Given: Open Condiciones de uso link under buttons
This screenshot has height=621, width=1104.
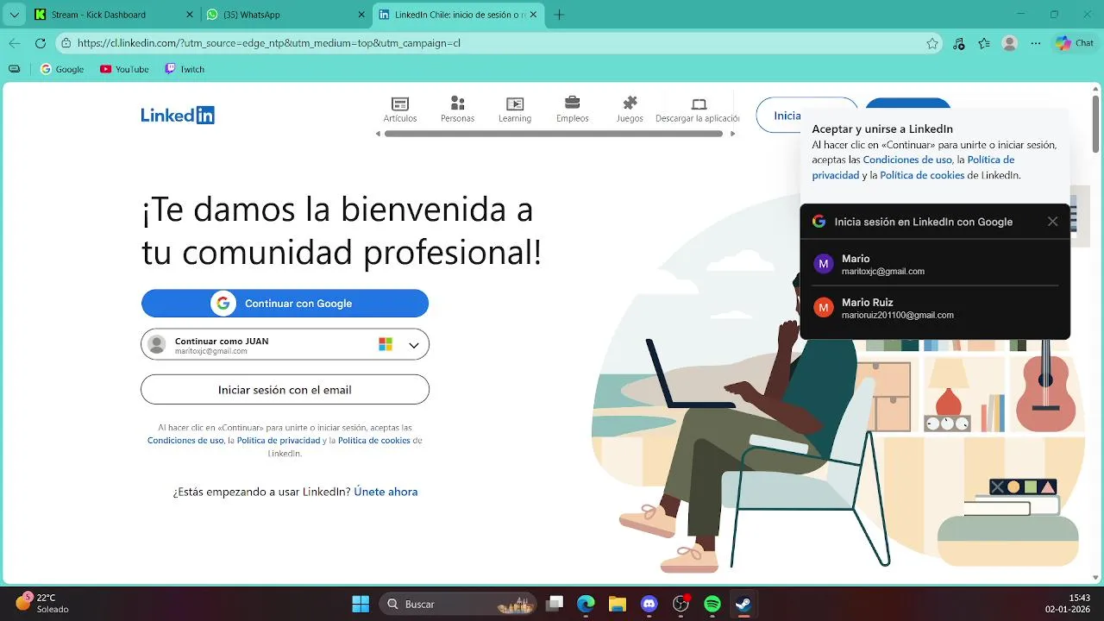Looking at the screenshot, I should pyautogui.click(x=185, y=441).
